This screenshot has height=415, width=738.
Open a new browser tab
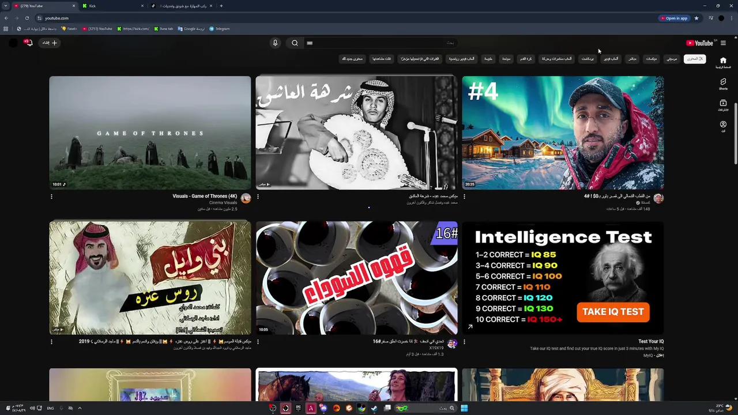(221, 6)
